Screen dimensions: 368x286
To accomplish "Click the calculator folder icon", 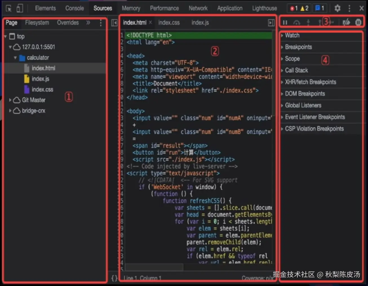I will click(22, 58).
